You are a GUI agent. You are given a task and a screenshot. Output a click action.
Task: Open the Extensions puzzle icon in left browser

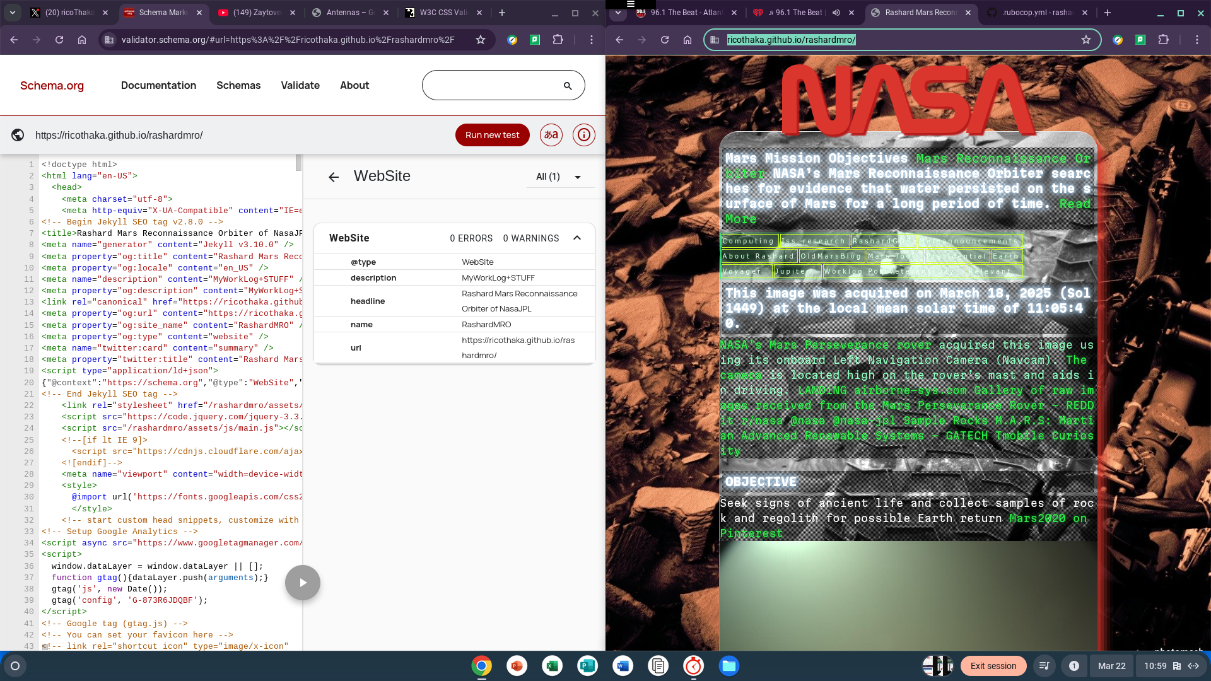tap(558, 40)
